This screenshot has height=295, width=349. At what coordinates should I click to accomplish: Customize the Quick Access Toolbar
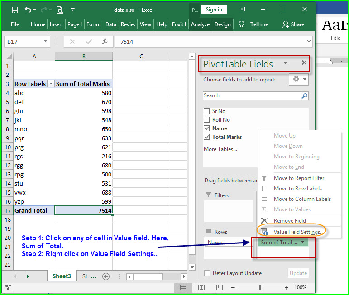pos(73,10)
